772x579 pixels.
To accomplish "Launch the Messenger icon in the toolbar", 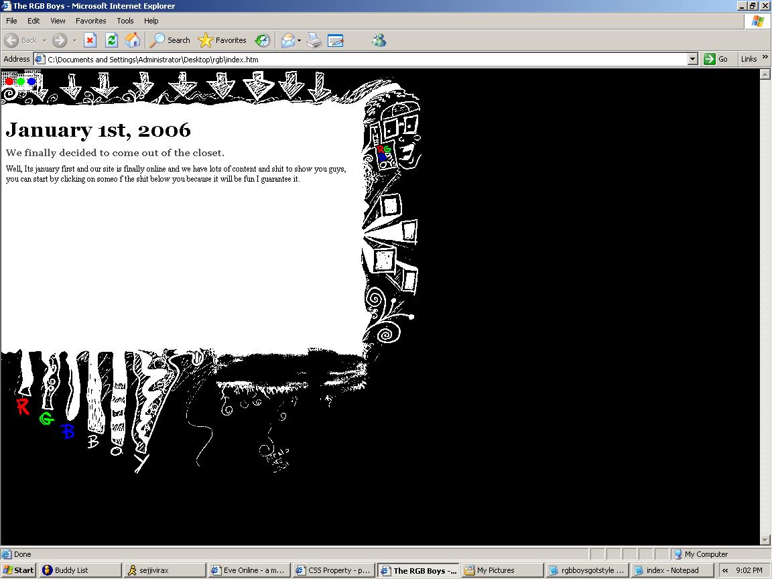I will point(379,40).
